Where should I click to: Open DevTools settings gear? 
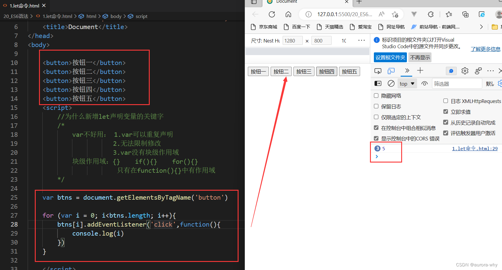pyautogui.click(x=465, y=71)
